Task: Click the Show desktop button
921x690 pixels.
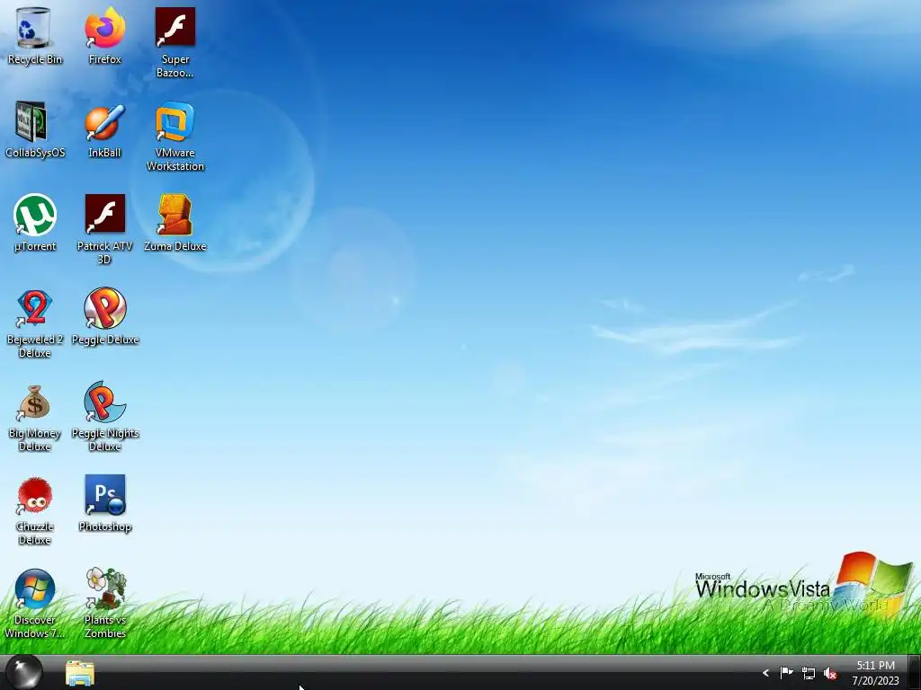Action: pos(914,672)
